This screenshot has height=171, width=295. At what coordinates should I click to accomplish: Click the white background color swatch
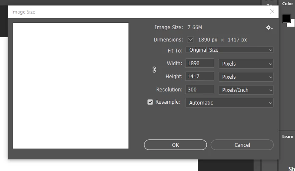click(292, 24)
